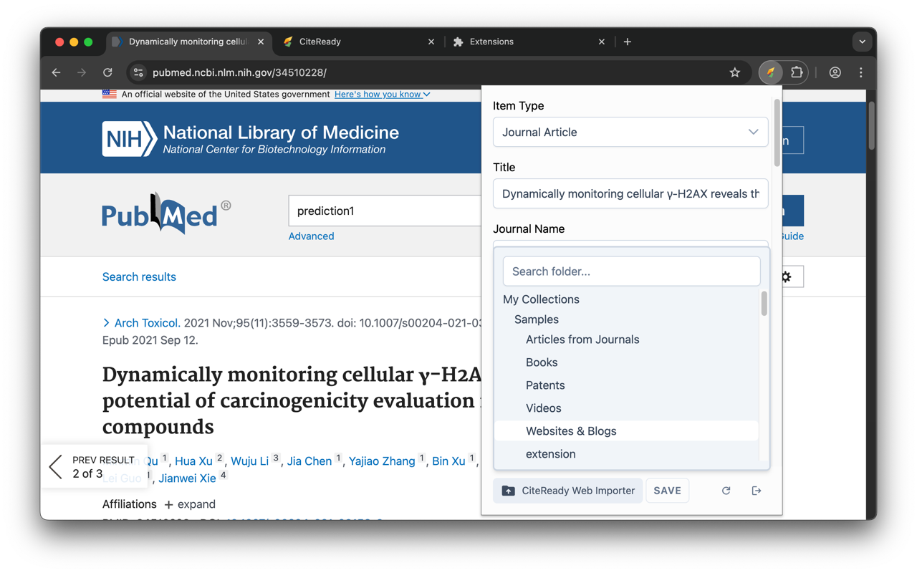The image size is (917, 573).
Task: Click the PubMed logo
Action: pyautogui.click(x=165, y=213)
